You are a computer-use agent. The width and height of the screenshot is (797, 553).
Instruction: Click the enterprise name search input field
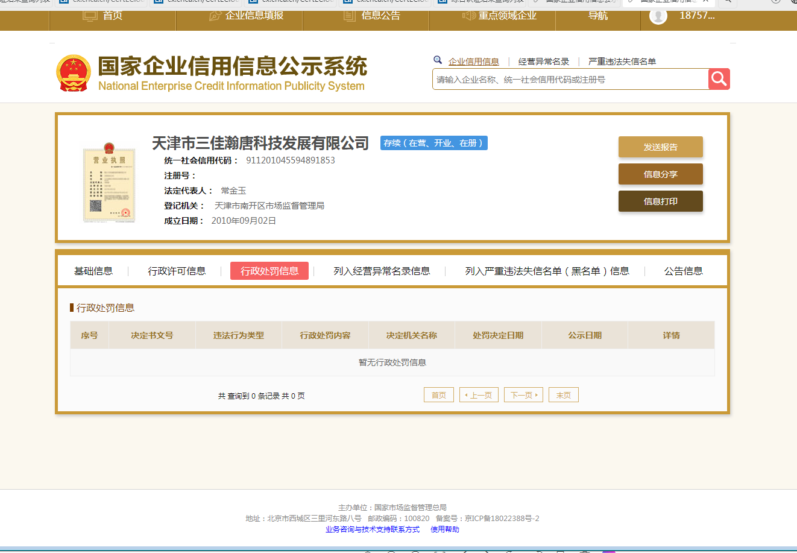[570, 79]
